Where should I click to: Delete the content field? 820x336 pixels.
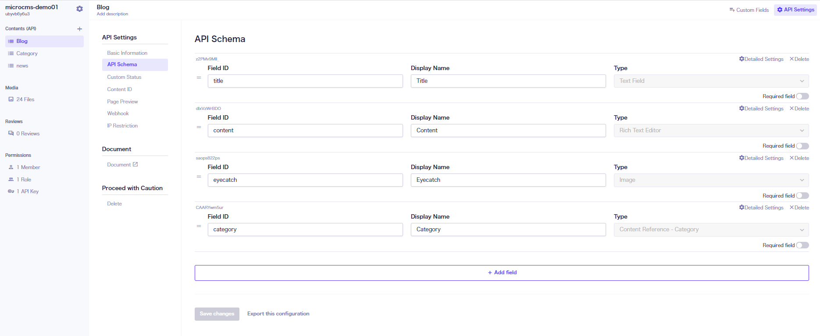coord(799,109)
